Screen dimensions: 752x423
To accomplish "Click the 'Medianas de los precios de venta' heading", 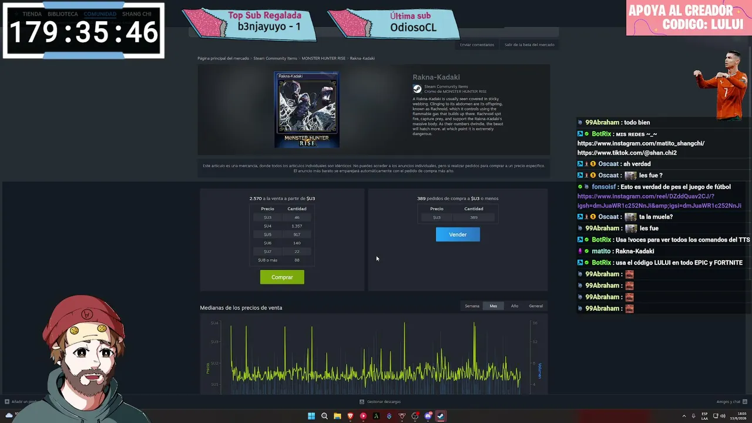I will (x=241, y=308).
